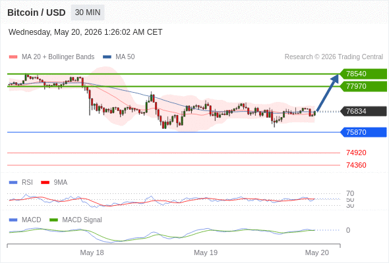Viewport: 389px width, 263px height.
Task: Toggle the 9MA red legend marker
Action: pos(45,183)
